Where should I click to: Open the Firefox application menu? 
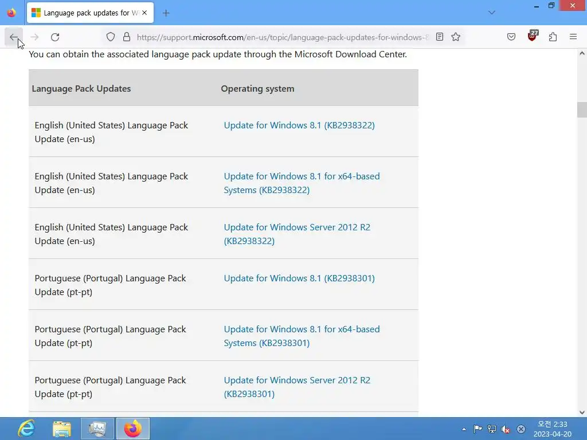[573, 37]
